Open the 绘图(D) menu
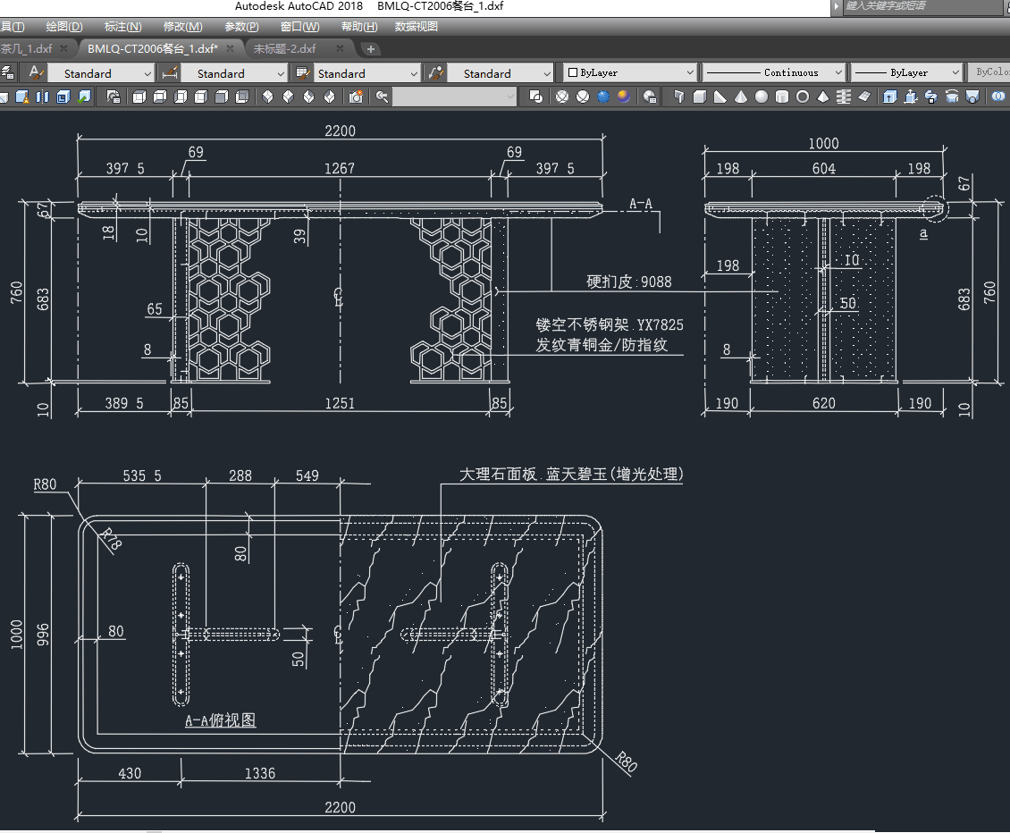The height and width of the screenshot is (833, 1010). pos(64,27)
